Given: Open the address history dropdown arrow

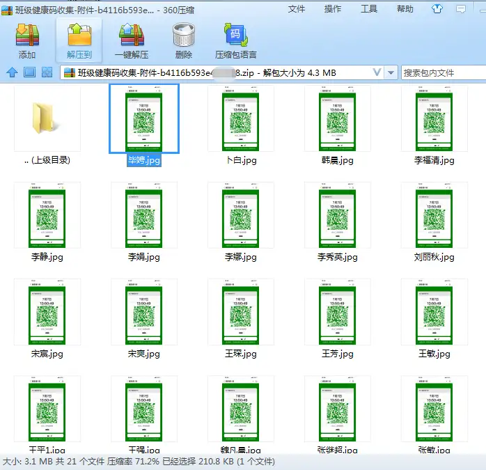Looking at the screenshot, I should coord(391,73).
